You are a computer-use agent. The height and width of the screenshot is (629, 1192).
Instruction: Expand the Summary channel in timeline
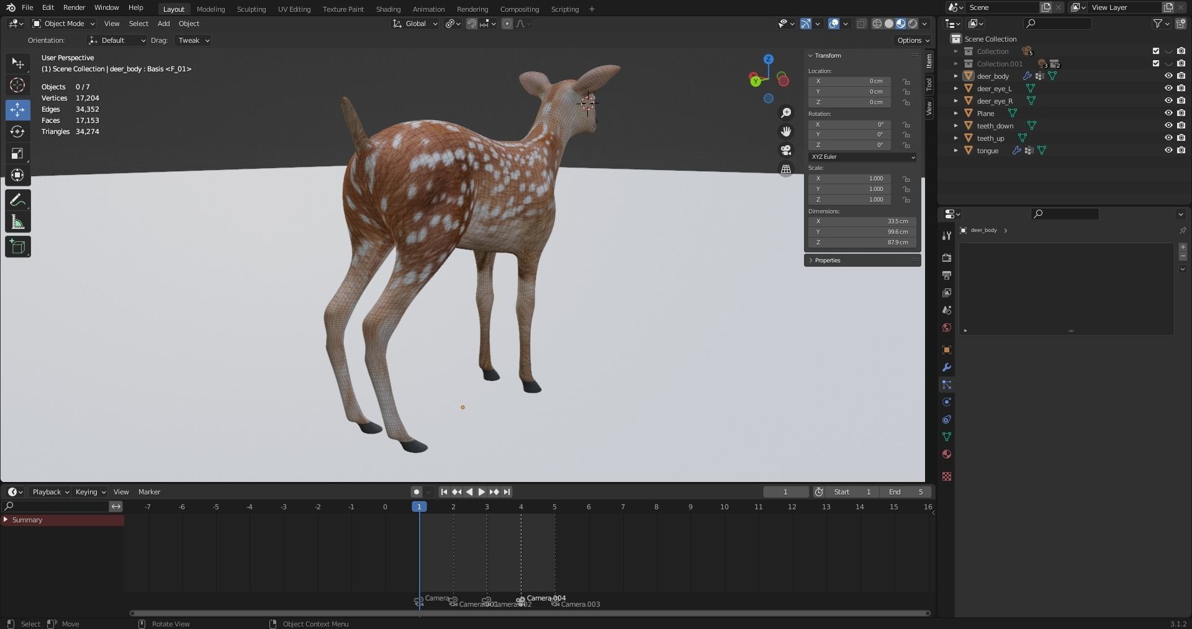6,520
